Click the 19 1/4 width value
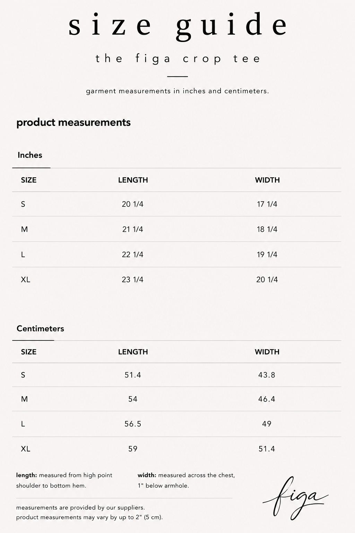The width and height of the screenshot is (355, 533). pyautogui.click(x=267, y=255)
